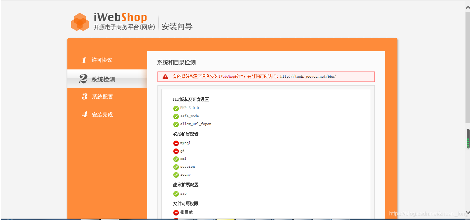The height and width of the screenshot is (220, 471).
Task: Click the red warning triangle icon
Action: 165,77
